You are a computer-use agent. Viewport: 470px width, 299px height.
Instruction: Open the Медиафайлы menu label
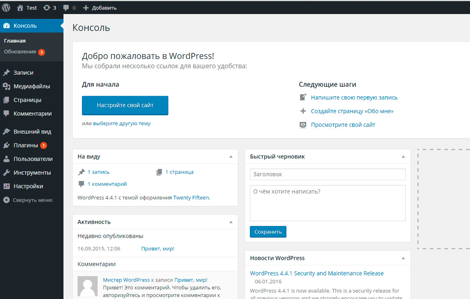32,87
